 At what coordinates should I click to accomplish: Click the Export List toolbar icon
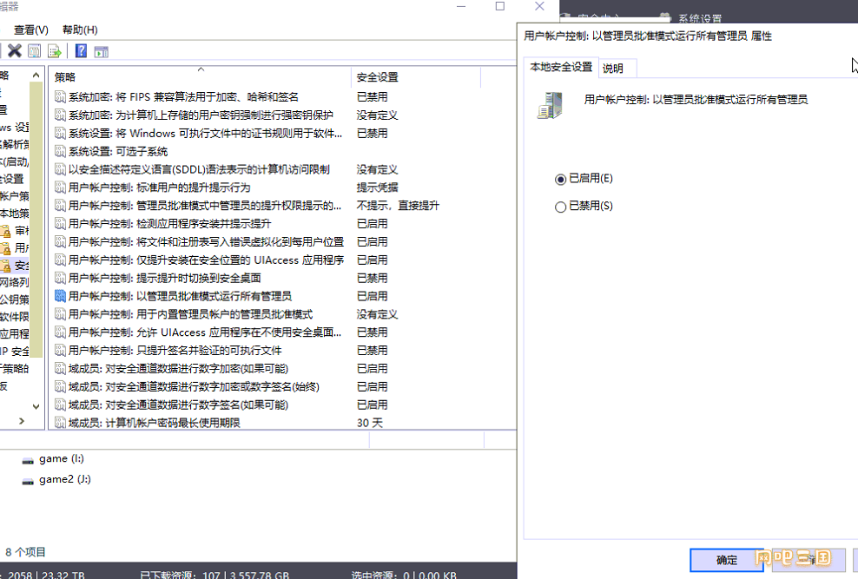coord(55,51)
